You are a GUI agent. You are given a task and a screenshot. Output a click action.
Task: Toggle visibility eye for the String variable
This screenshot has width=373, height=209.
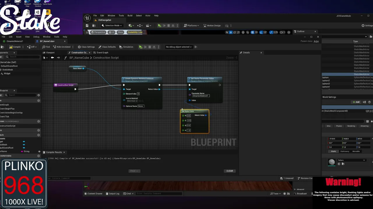tap(39, 152)
